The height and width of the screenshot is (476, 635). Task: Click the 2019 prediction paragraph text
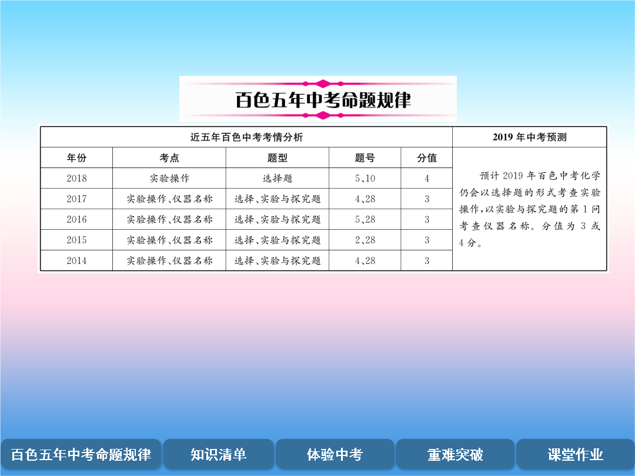click(x=529, y=209)
